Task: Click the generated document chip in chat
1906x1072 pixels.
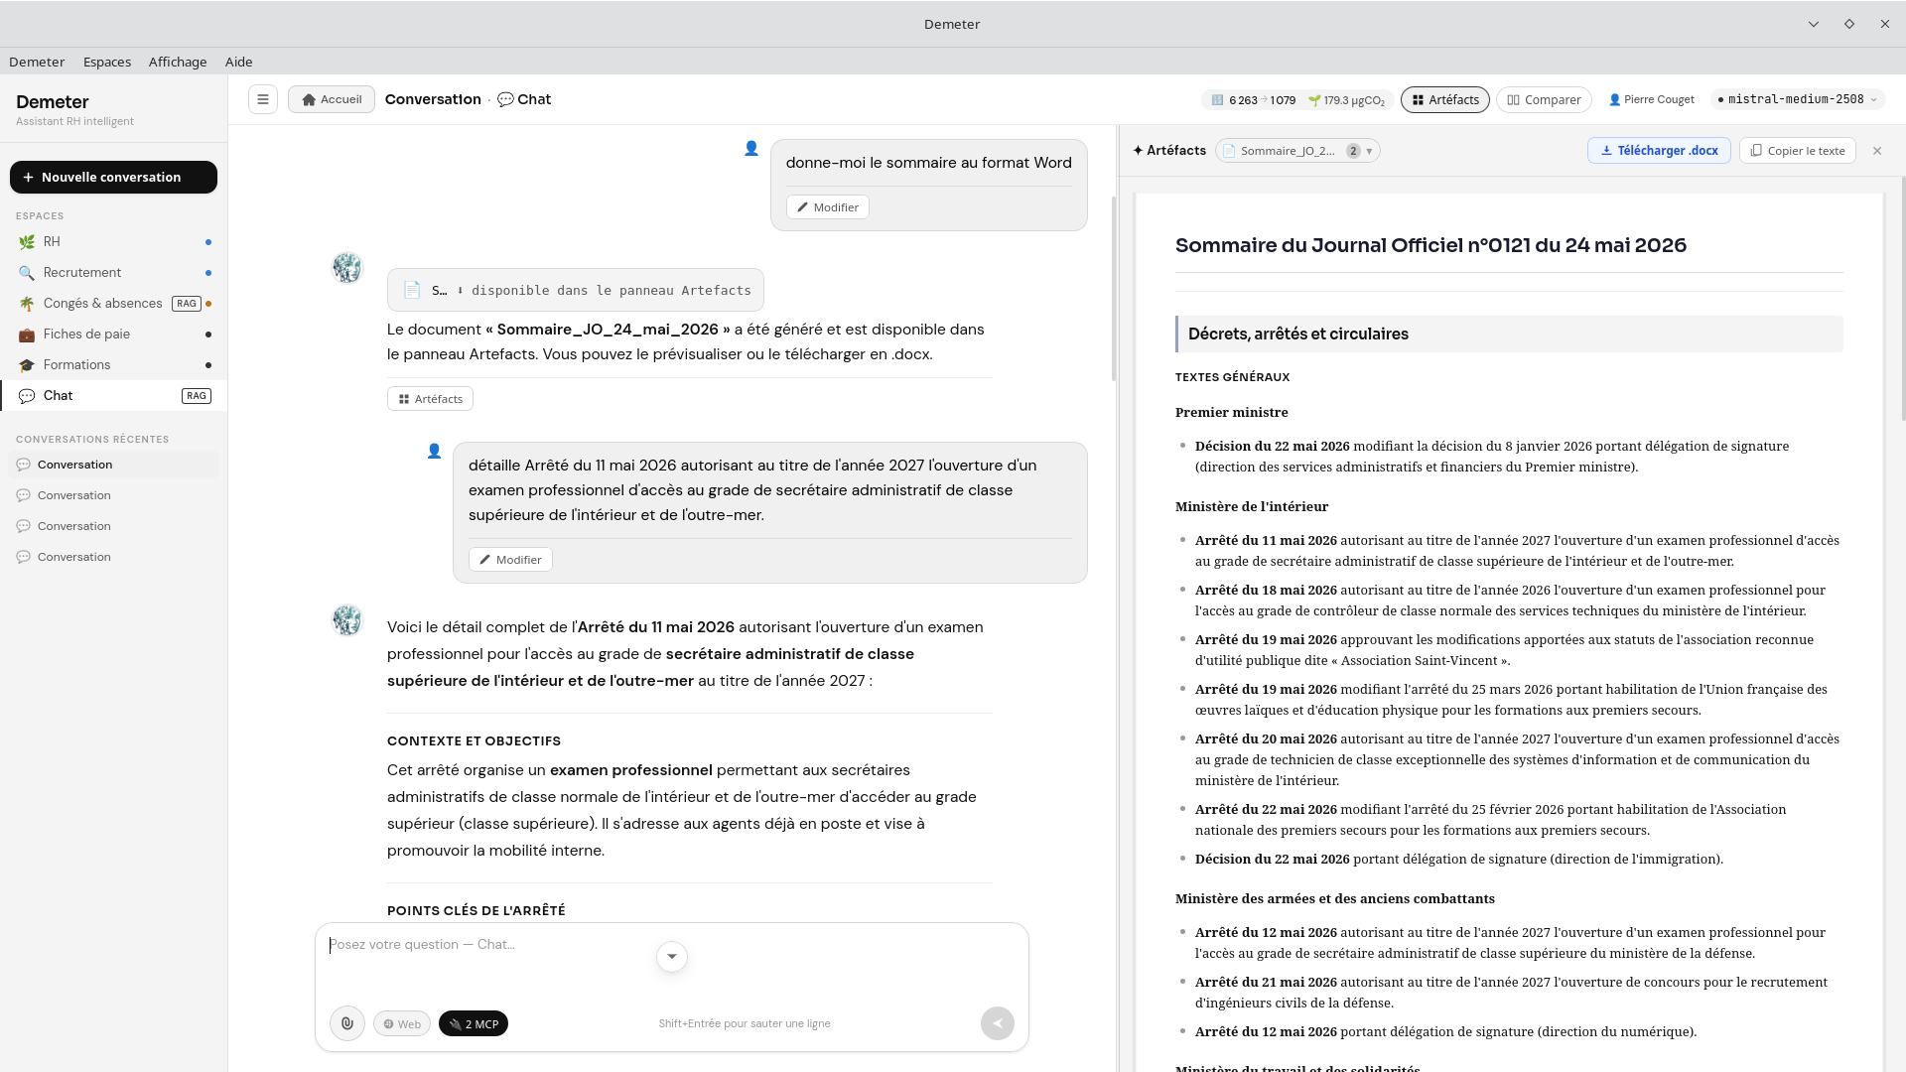Action: 576,290
